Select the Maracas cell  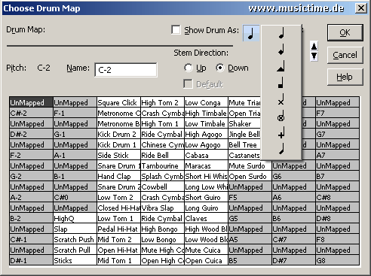point(206,165)
